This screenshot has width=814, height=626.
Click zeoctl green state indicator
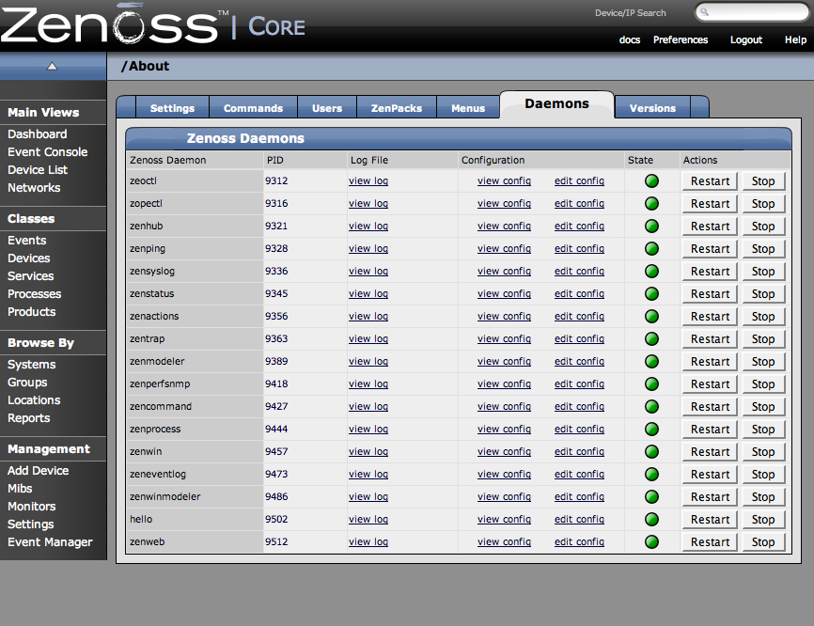click(x=651, y=181)
